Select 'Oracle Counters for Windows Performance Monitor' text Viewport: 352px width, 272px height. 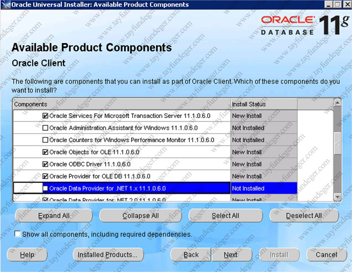point(132,140)
